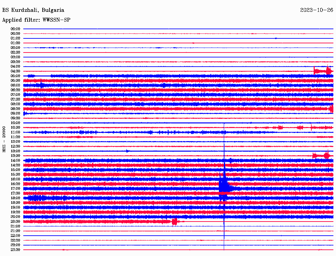
Task: Click the 16:30 time label
Action: pos(15,184)
